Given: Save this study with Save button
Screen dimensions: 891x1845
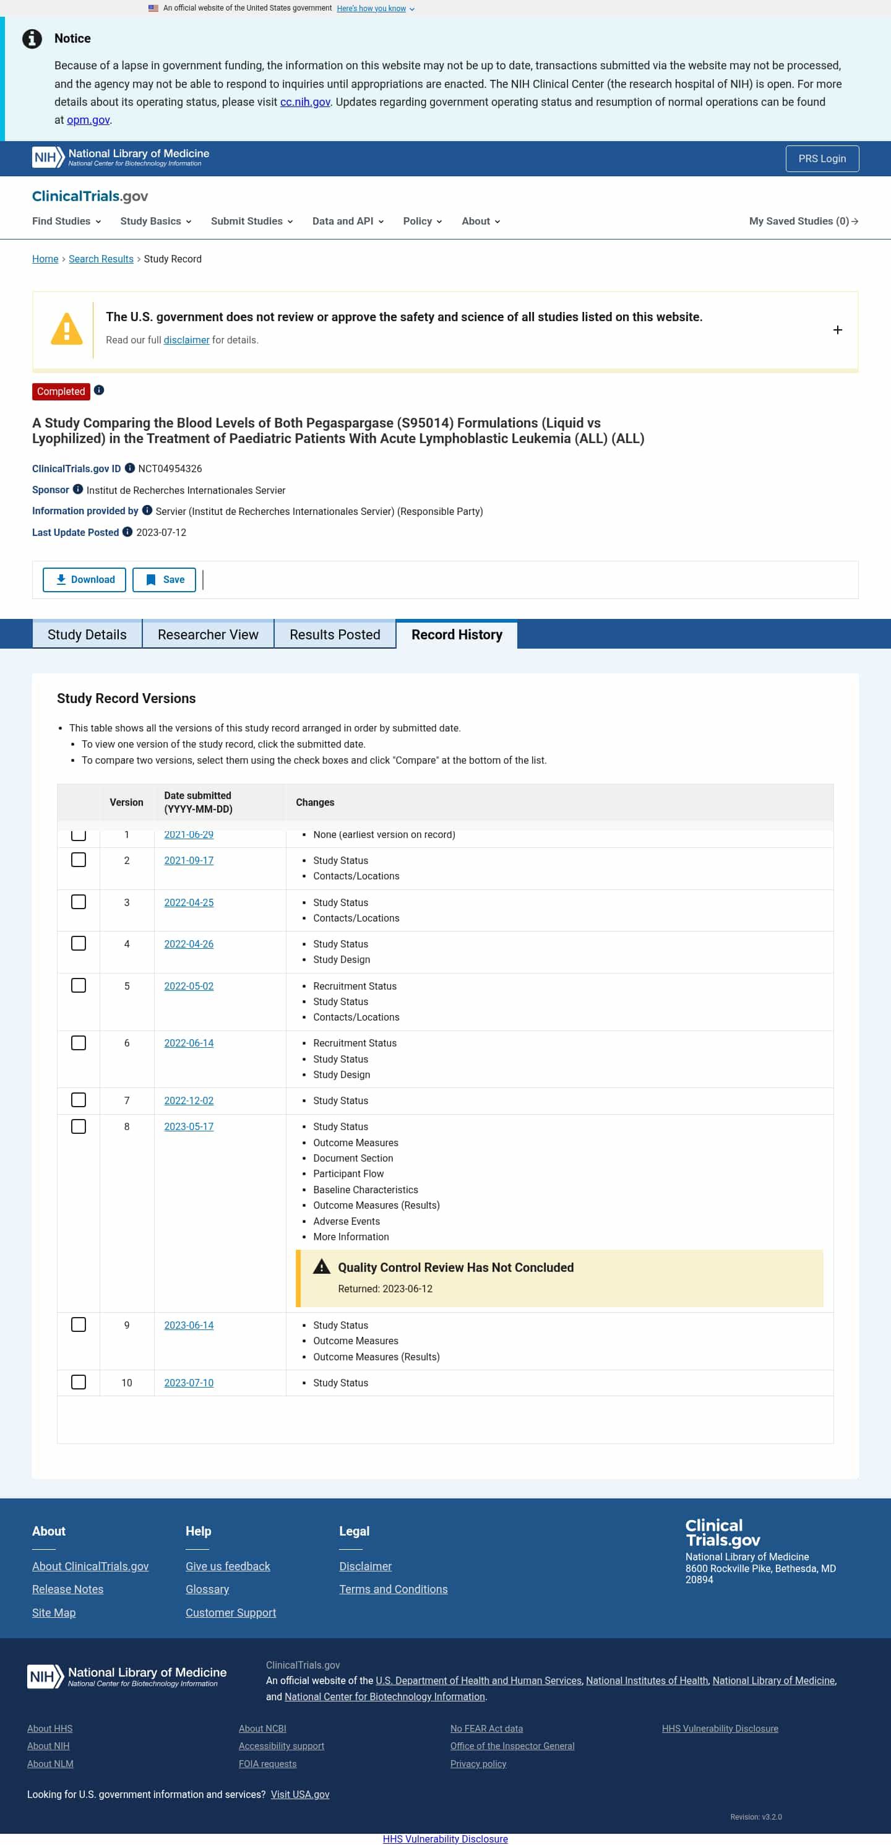Looking at the screenshot, I should click(x=165, y=580).
